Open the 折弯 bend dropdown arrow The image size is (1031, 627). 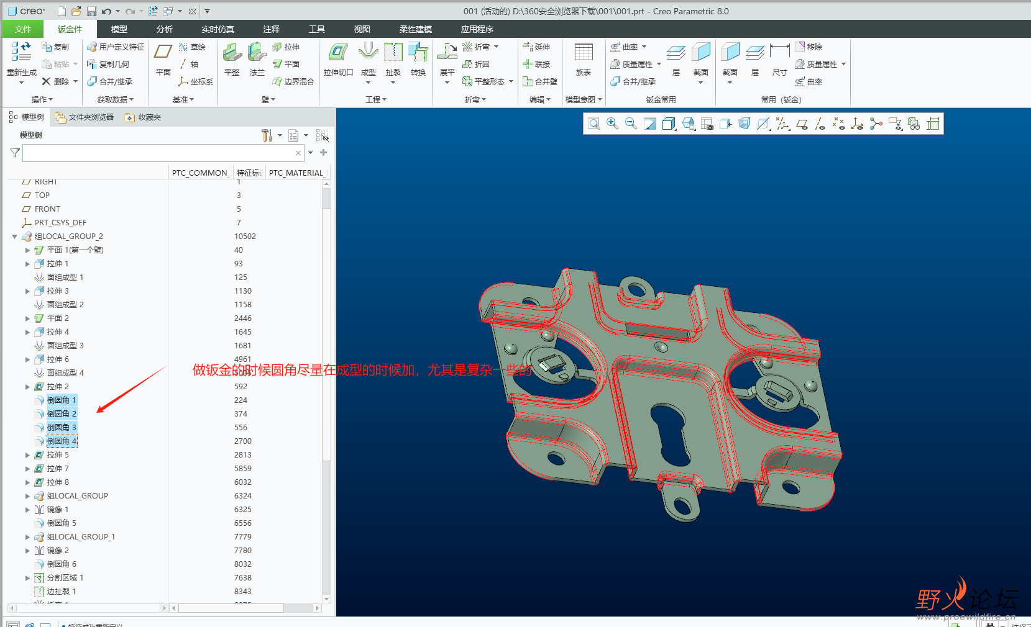coord(496,47)
